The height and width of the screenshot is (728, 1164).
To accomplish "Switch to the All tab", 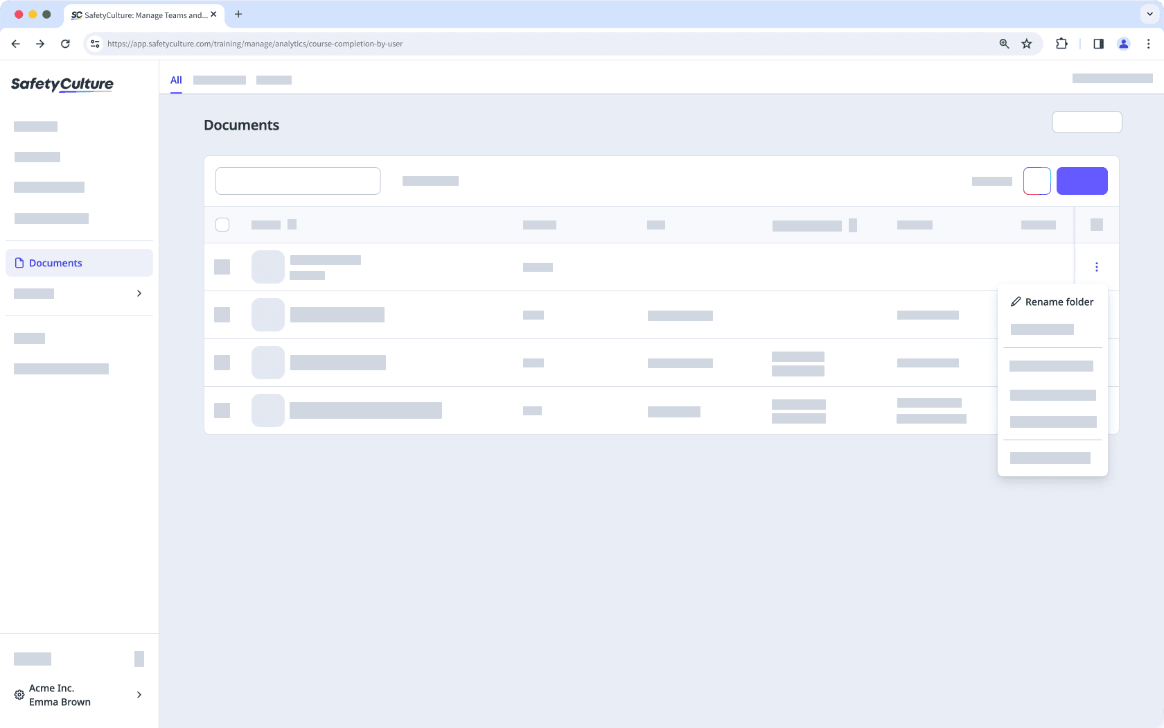I will tap(175, 80).
